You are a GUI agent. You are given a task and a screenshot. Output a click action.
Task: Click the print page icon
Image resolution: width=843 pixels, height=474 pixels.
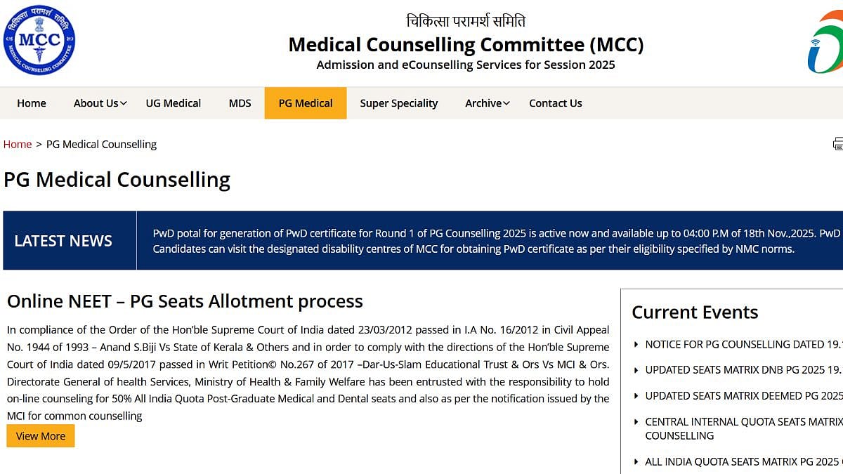[837, 143]
